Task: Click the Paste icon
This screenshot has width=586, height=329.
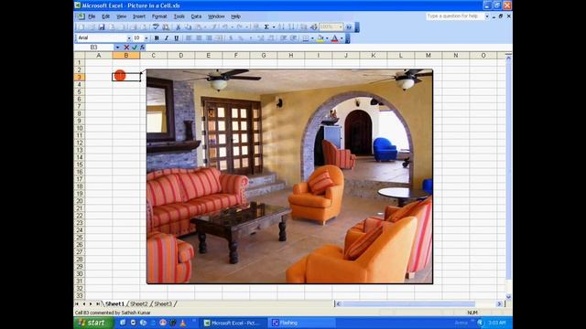Action: pos(199,27)
